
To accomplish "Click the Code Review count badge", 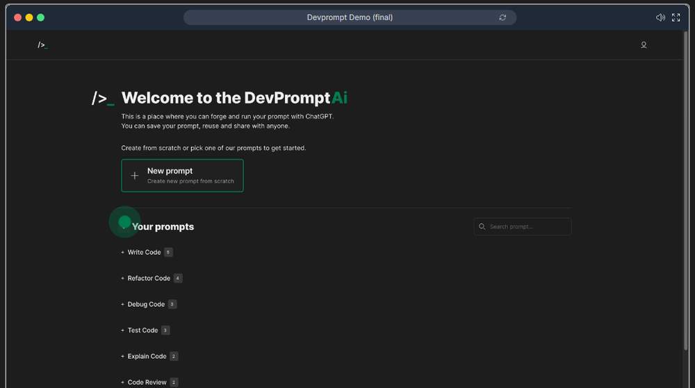I will [x=174, y=382].
